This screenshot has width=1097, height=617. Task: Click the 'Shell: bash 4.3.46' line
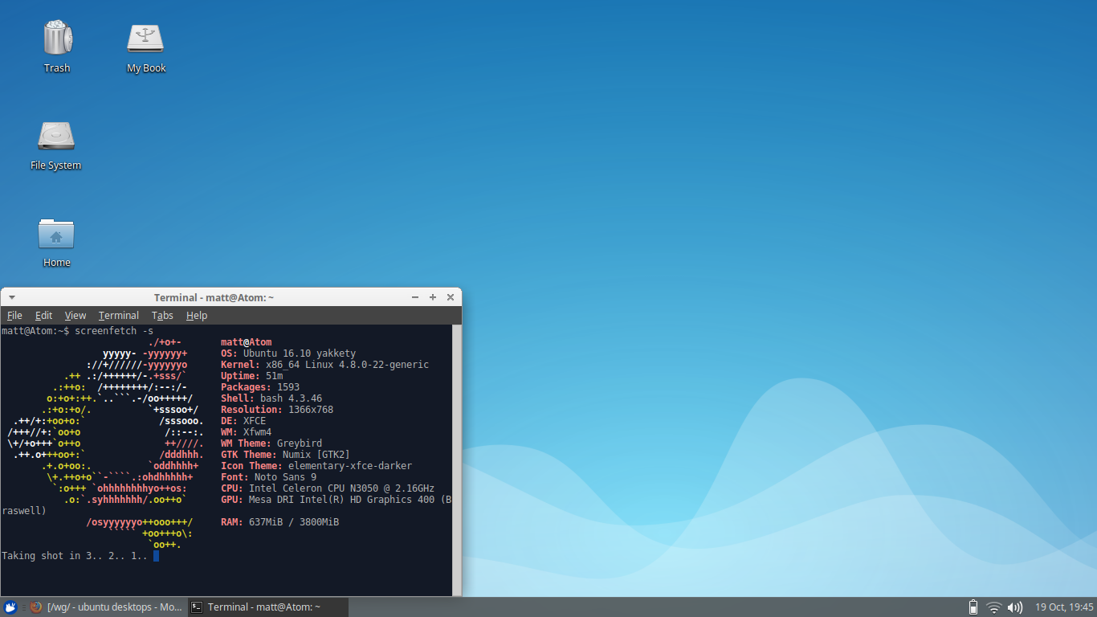[x=271, y=398]
